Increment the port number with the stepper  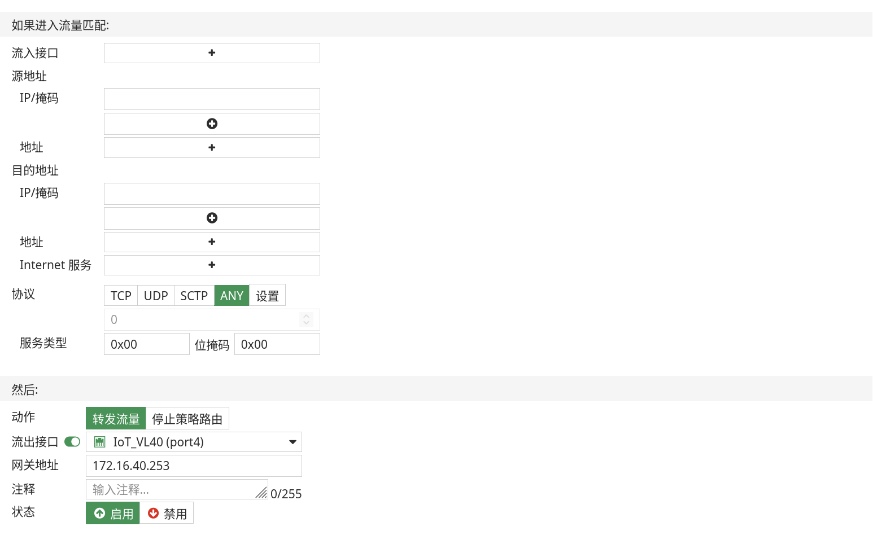(306, 317)
